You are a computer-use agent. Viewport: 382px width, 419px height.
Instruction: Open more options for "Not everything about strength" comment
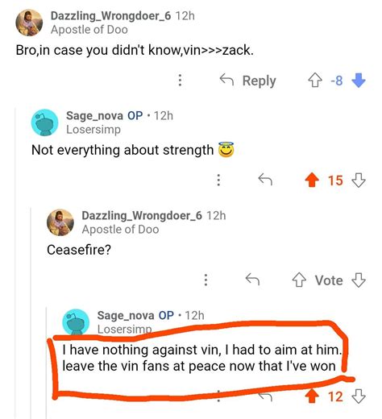pos(218,180)
